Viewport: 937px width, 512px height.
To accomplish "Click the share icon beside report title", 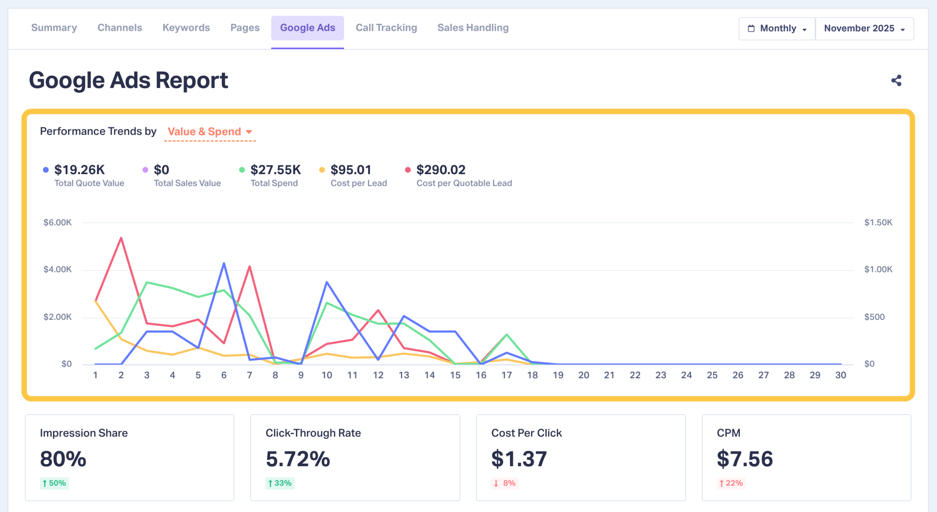I will click(896, 81).
